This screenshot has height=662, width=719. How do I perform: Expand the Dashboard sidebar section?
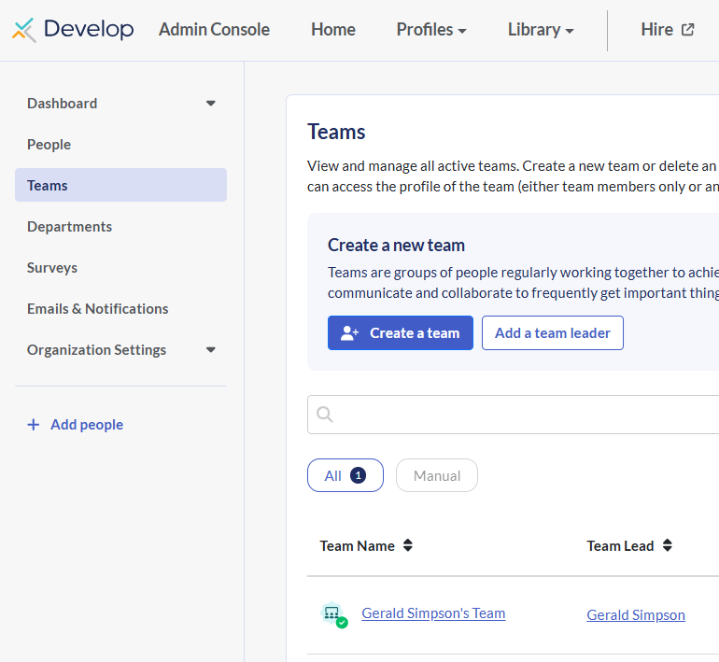tap(210, 104)
